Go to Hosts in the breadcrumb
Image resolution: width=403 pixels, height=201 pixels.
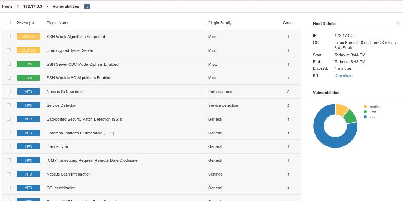click(7, 6)
